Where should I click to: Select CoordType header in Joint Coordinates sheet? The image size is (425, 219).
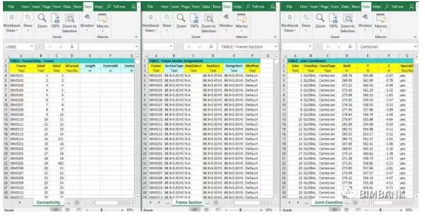(327, 65)
